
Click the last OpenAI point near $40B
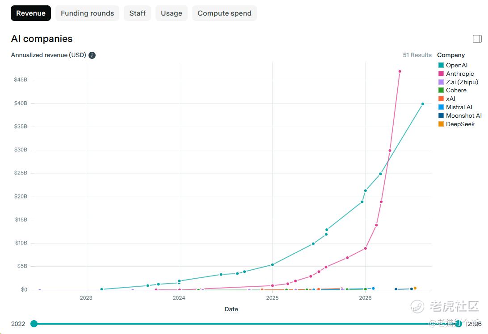coord(422,104)
